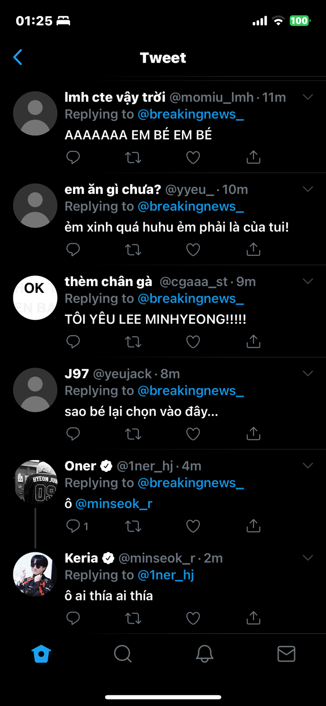The height and width of the screenshot is (706, 326).
Task: Open Keria's profile picture
Action: tap(35, 574)
